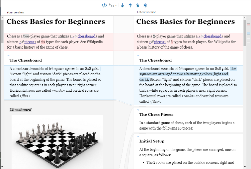Click highlighted word 'two' in Your version
Screen dimensions: 251x169
click(26, 36)
